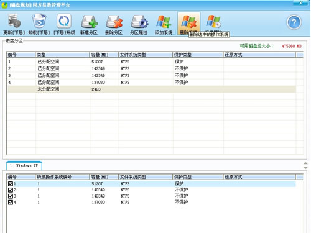Select the 未分配空间 unallocated space row

pos(151,89)
